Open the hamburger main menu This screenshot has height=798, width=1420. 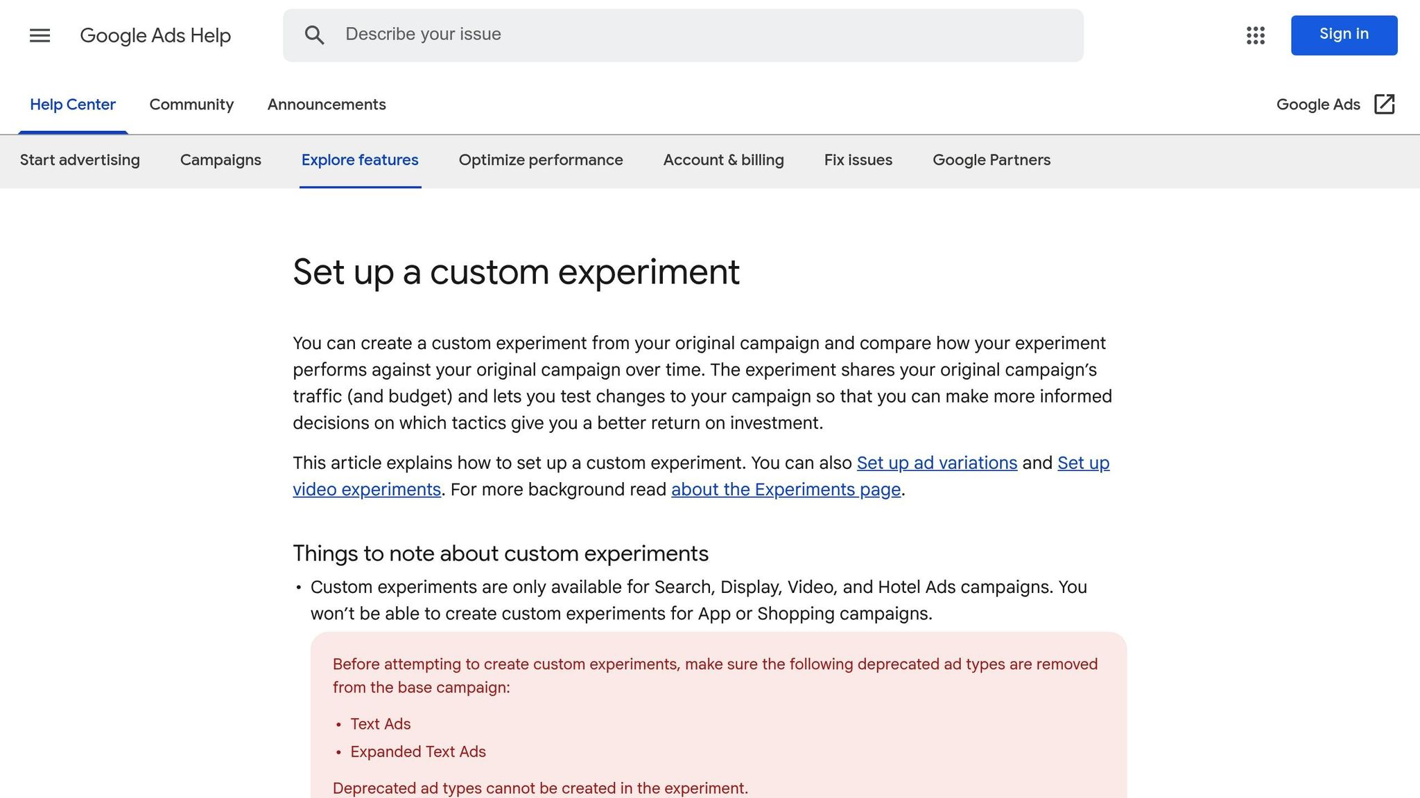pyautogui.click(x=40, y=35)
